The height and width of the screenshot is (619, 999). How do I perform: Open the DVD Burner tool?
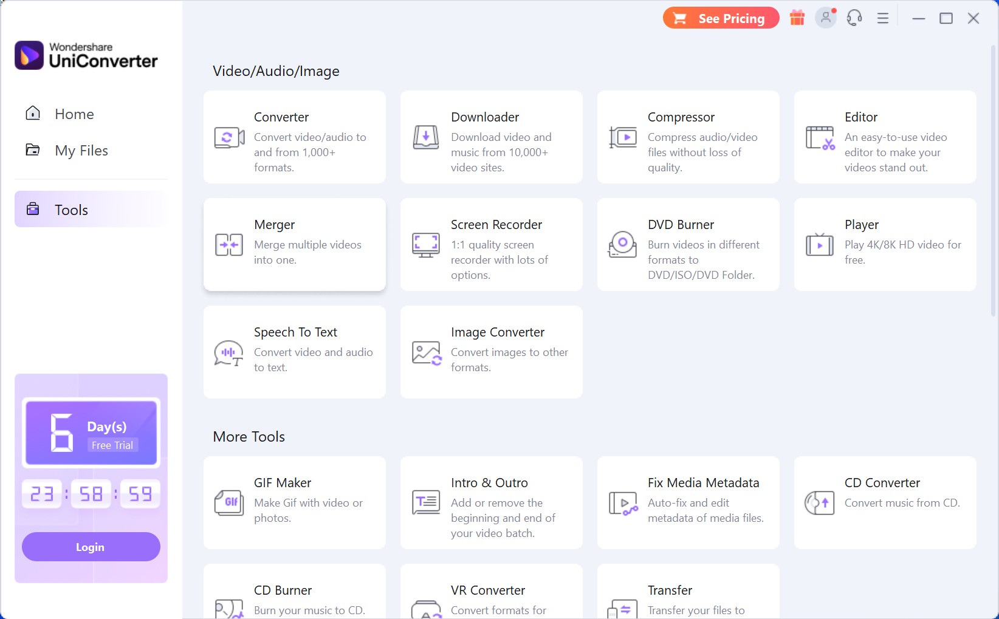[x=687, y=244]
